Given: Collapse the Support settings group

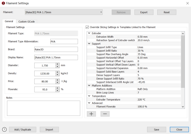Looking at the screenshot, I should tap(89, 44).
